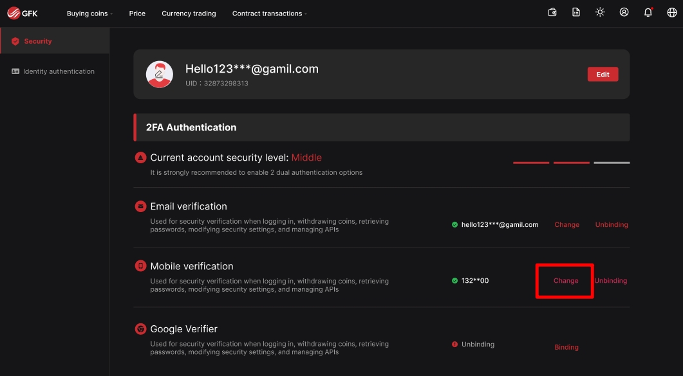
Task: Click the Mobile verification phone icon
Action: [x=140, y=266]
